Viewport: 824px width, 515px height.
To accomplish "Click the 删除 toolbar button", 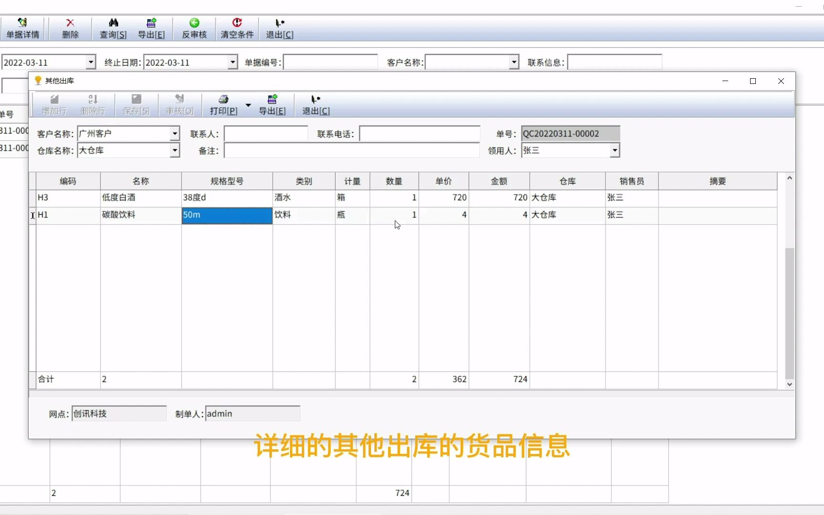I will tap(70, 29).
